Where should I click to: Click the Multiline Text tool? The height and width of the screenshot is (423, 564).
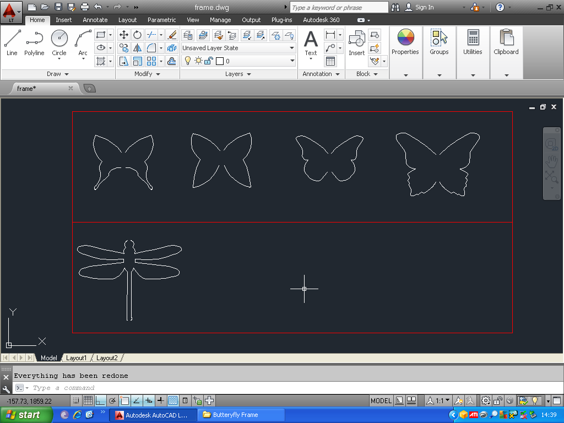[x=311, y=44]
